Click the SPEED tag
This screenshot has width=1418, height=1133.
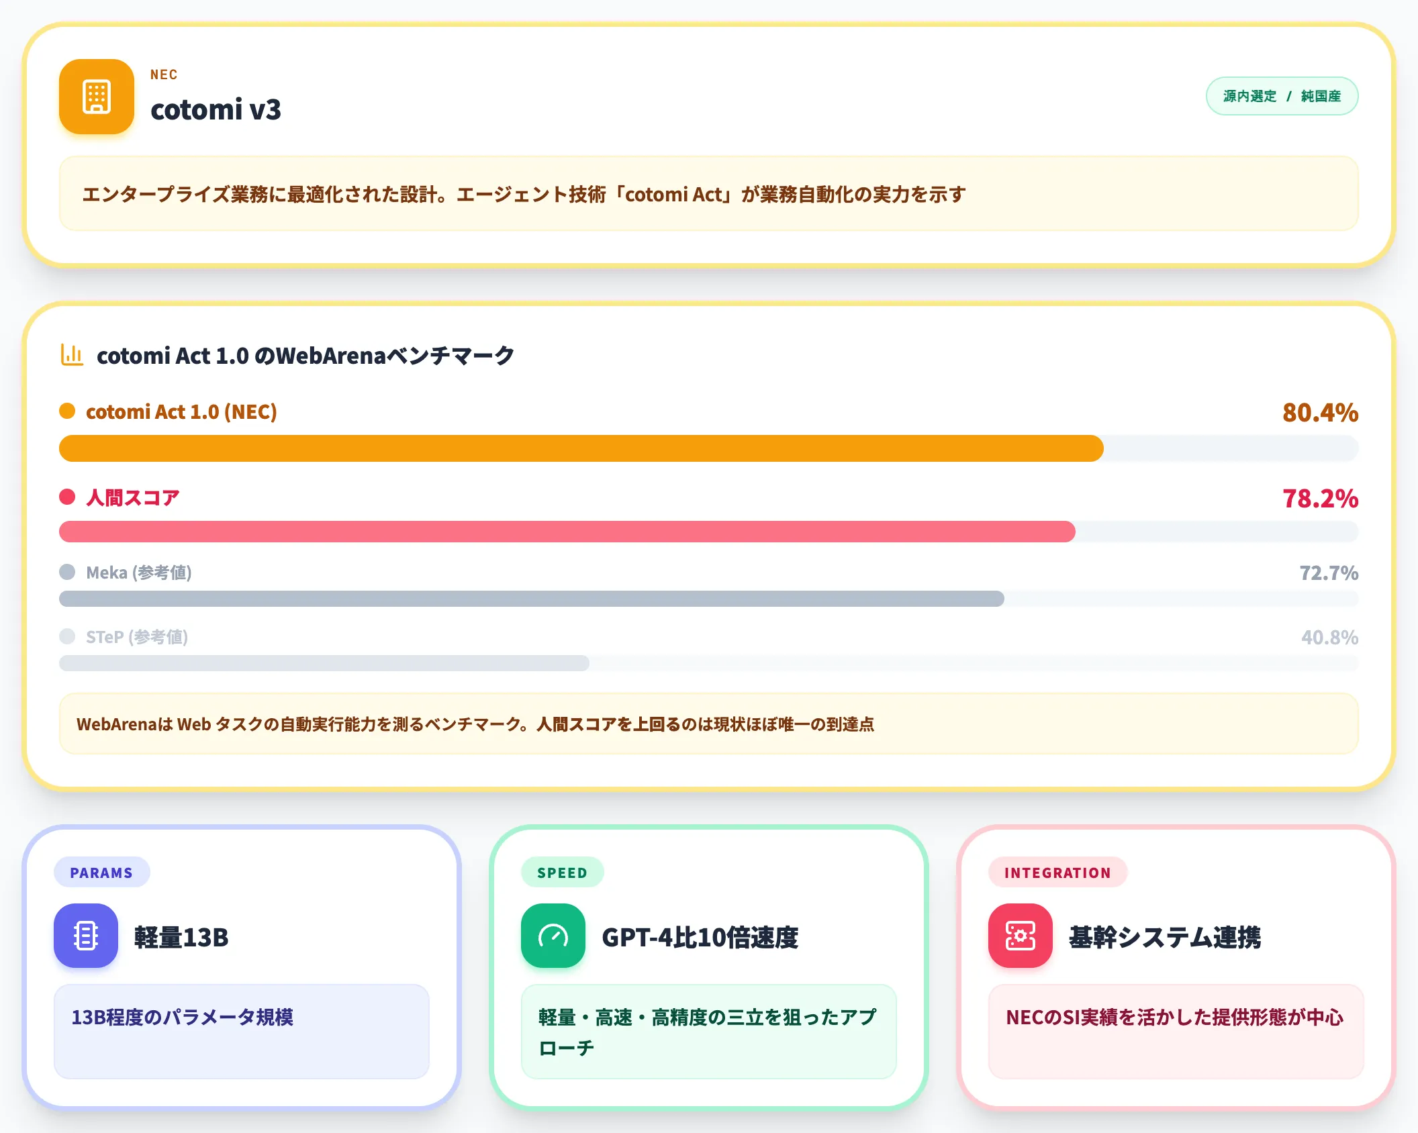[x=562, y=872]
